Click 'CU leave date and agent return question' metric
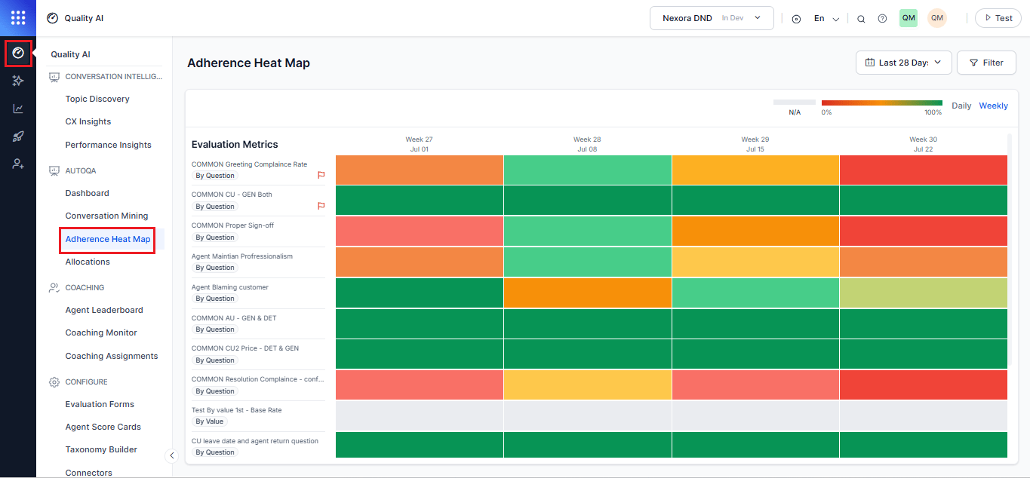 pos(255,441)
